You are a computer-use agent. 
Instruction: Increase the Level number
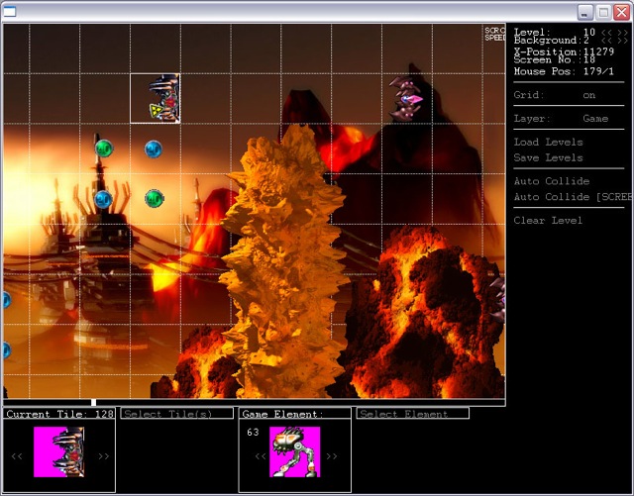(623, 33)
